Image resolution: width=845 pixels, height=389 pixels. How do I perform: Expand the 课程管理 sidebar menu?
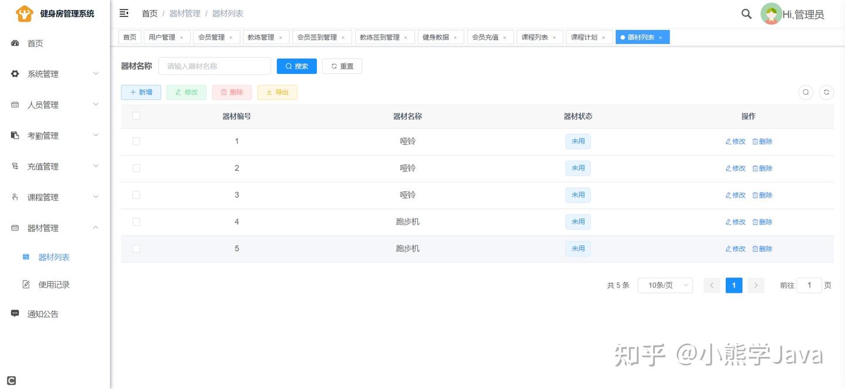[x=55, y=197]
